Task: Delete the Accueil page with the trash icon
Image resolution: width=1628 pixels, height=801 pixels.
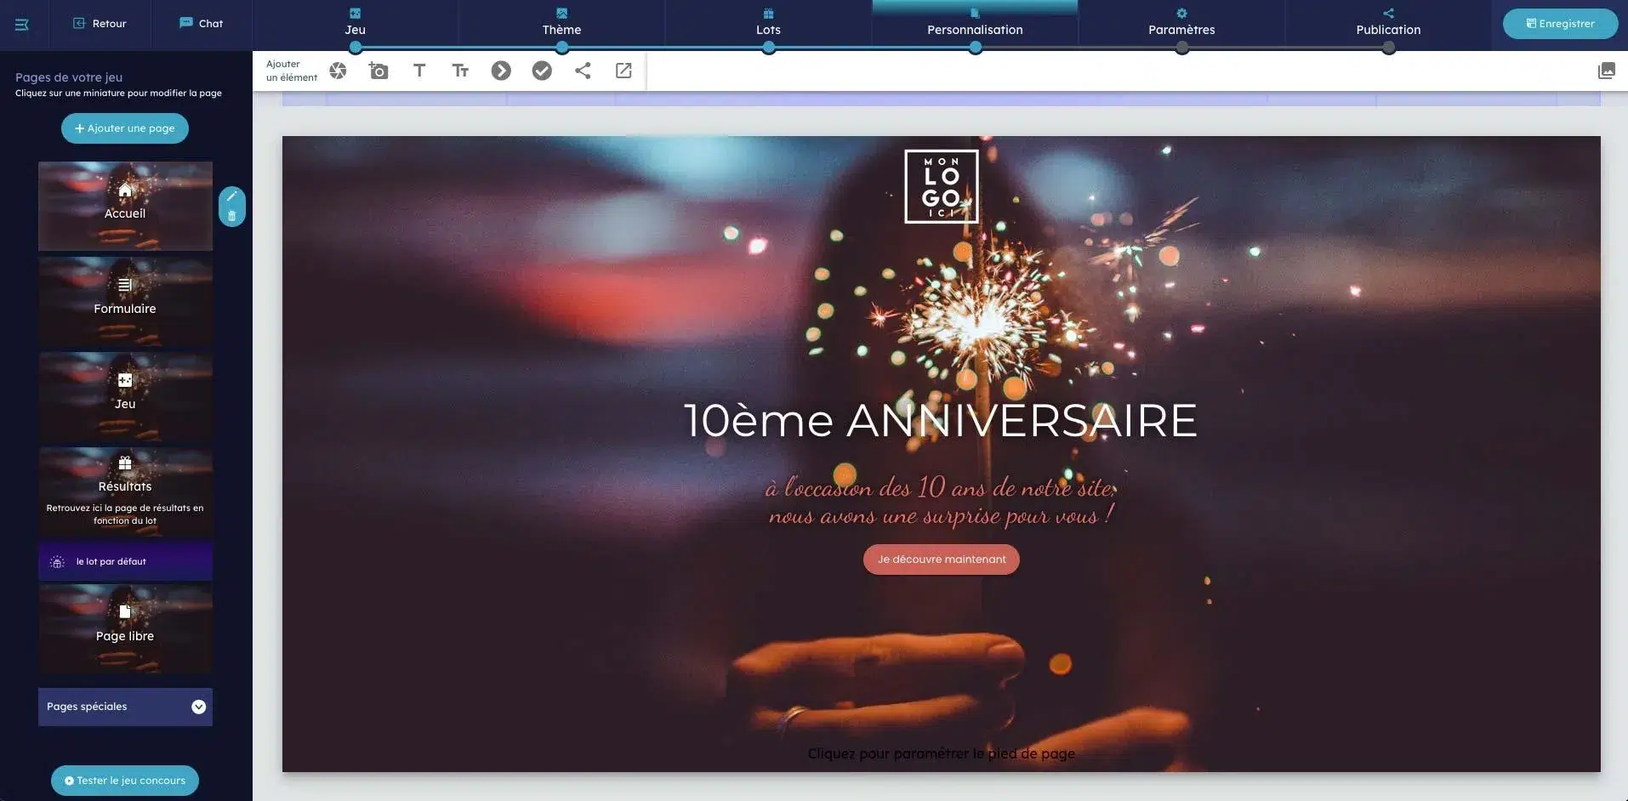Action: (x=231, y=216)
